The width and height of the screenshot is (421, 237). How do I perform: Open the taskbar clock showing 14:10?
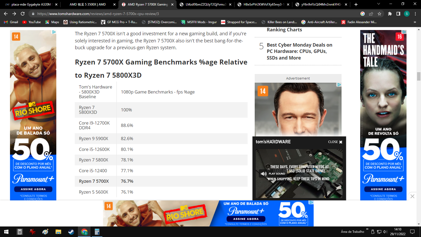coord(398,232)
